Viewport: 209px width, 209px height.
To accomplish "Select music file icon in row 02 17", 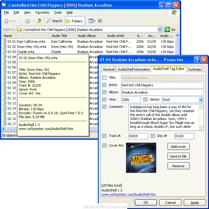I will [5, 124].
